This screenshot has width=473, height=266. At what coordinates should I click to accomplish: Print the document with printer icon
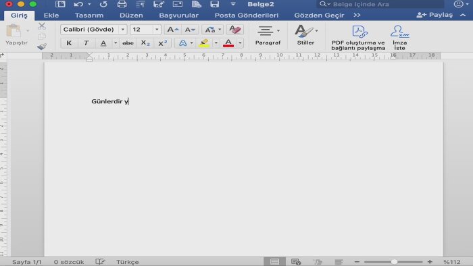122,4
